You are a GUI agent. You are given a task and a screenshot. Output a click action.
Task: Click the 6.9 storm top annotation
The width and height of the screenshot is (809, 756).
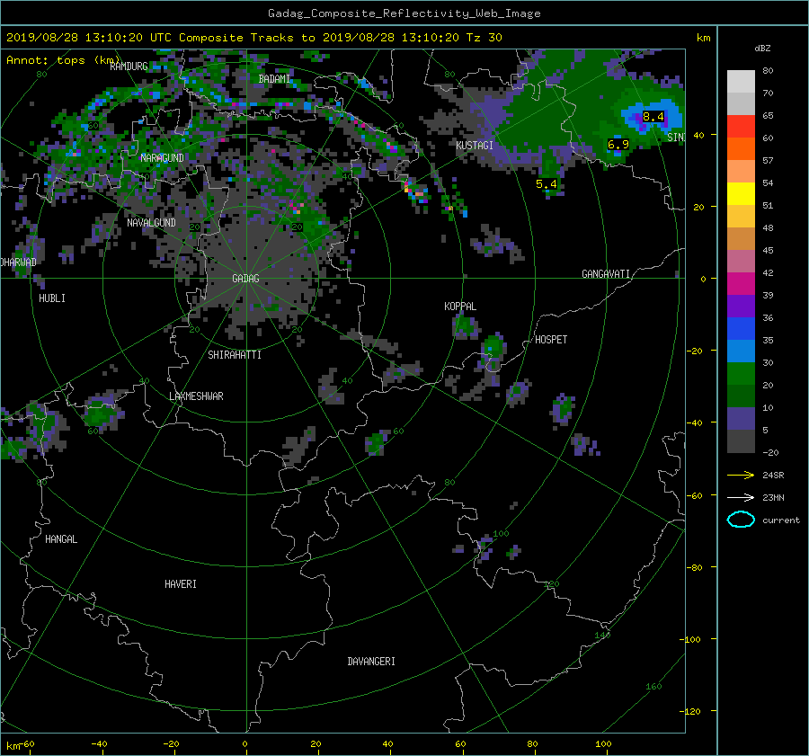point(618,145)
